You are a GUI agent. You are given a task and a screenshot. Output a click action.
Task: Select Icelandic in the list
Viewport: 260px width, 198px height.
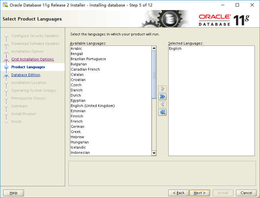(111, 148)
